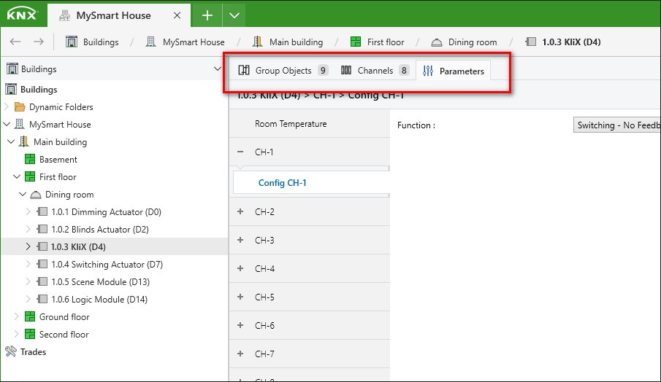The height and width of the screenshot is (382, 661).
Task: Select 1.0.6 Logic Module (D14) device
Action: (x=99, y=300)
